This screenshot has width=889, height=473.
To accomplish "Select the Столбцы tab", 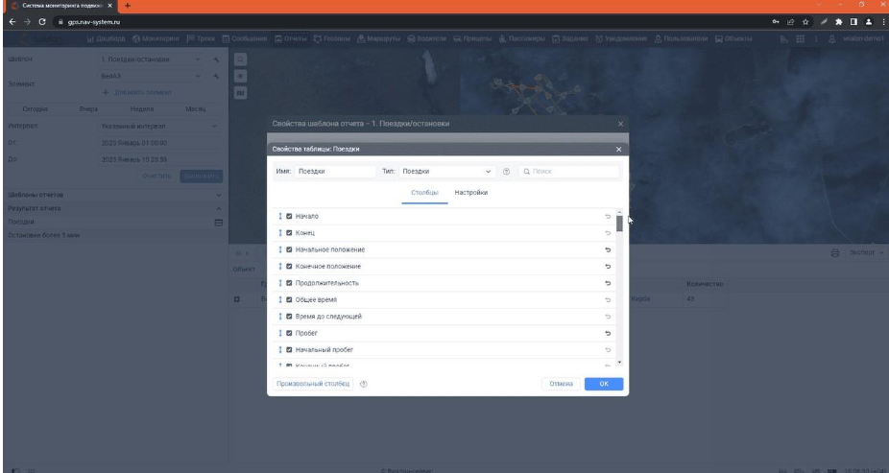I will [x=424, y=193].
